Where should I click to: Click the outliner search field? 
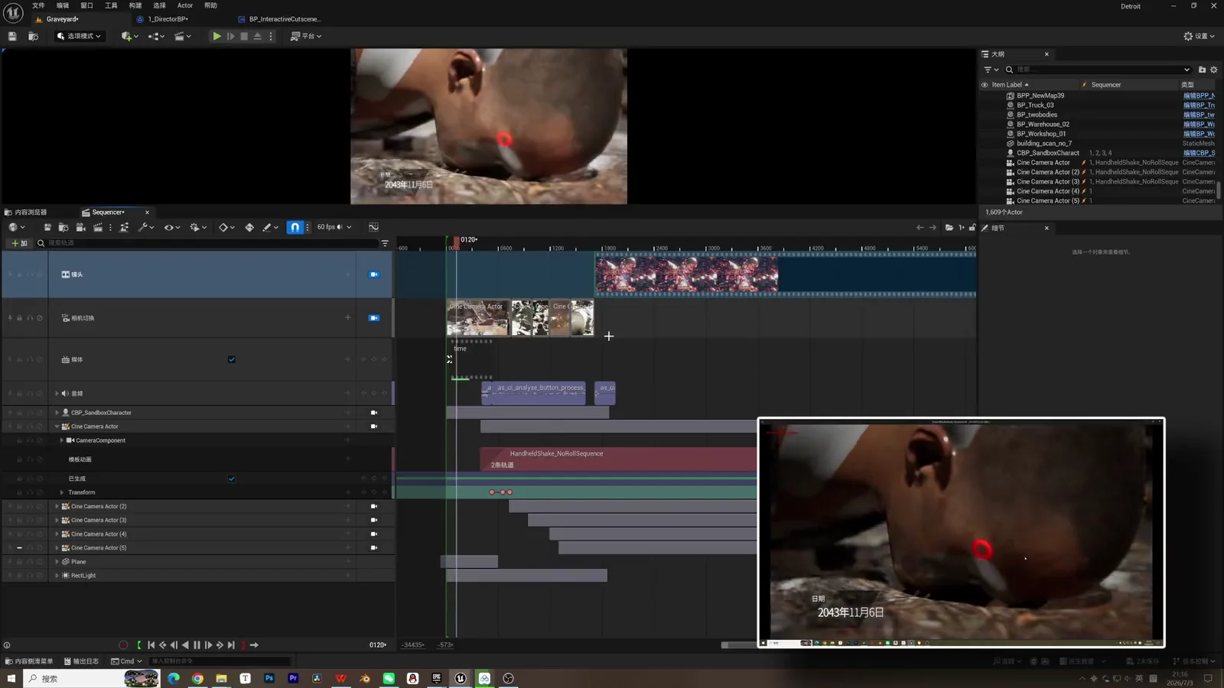click(1098, 70)
